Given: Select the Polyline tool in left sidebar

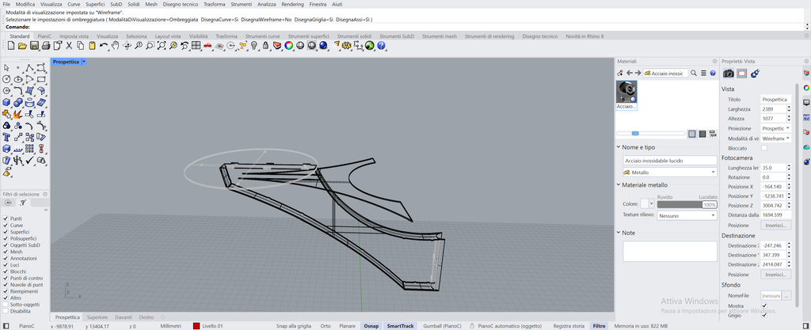Looking at the screenshot, I should 29,68.
